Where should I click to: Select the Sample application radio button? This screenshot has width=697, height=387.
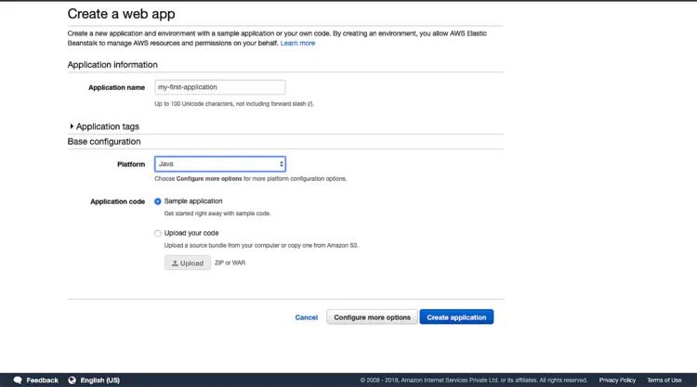point(158,201)
